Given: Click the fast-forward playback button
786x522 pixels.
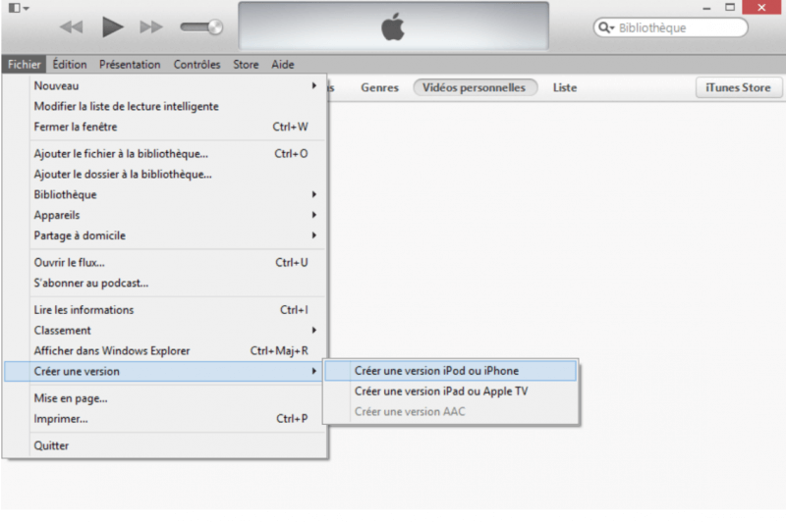Looking at the screenshot, I should coord(151,27).
